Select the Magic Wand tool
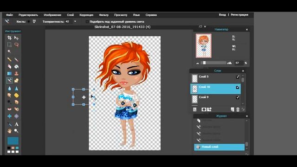The height and width of the screenshot is (167, 297). [9, 51]
